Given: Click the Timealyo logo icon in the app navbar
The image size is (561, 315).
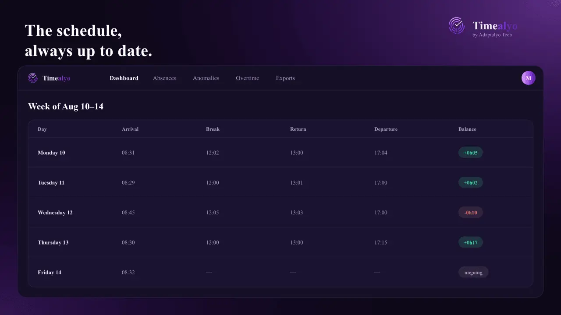Looking at the screenshot, I should [x=33, y=78].
